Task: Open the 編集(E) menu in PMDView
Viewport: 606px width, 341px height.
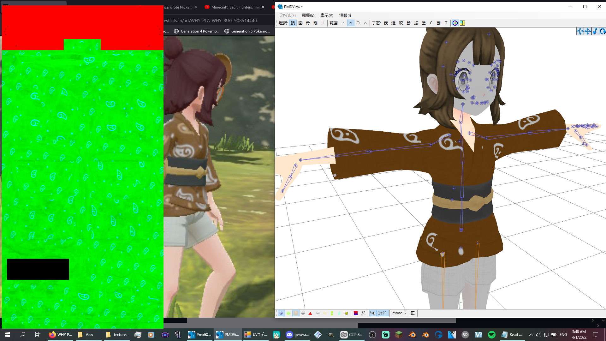Action: point(308,15)
